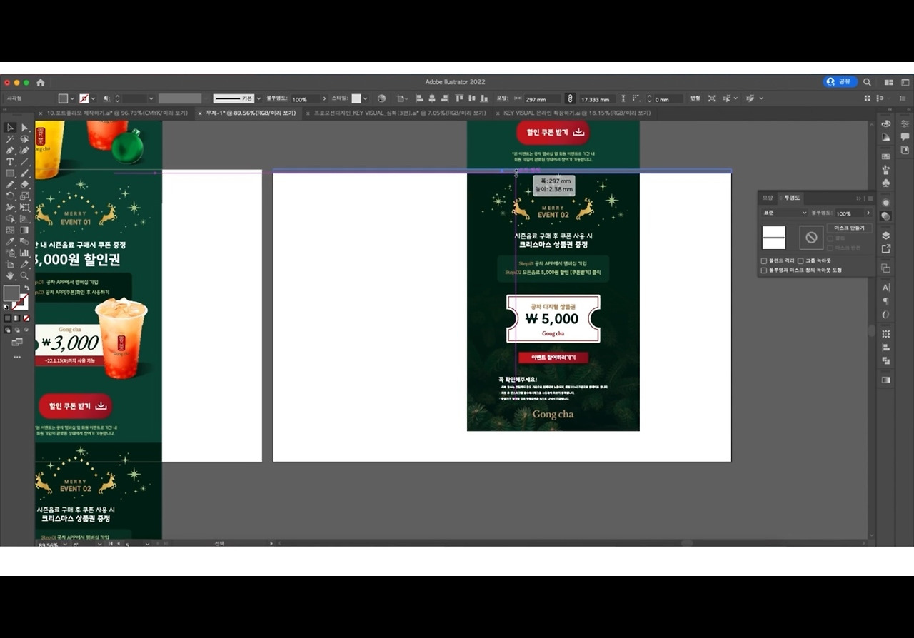
Task: Enable the opacity and mask knockout shape checkbox
Action: click(x=764, y=270)
